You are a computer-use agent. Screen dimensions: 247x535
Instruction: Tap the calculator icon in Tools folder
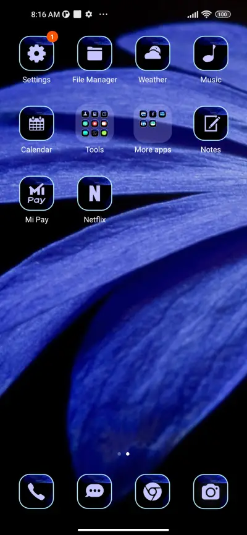pyautogui.click(x=94, y=114)
